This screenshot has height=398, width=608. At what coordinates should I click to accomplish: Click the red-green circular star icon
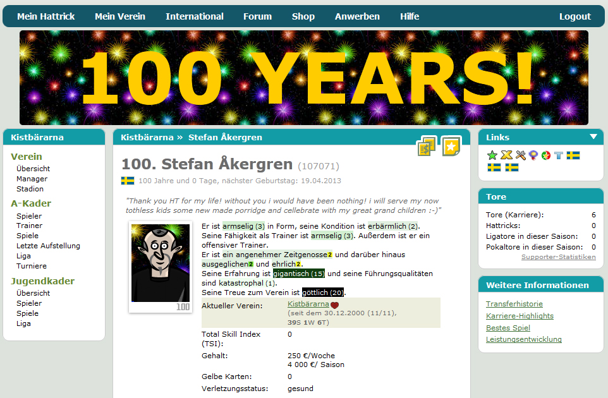click(x=545, y=155)
